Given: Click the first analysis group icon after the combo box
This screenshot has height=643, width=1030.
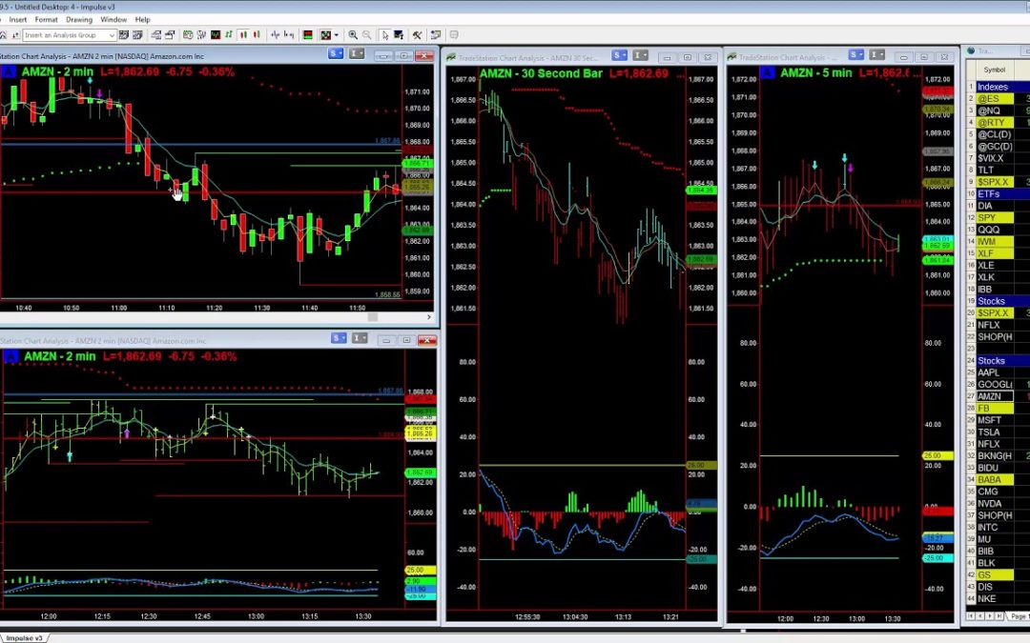Looking at the screenshot, I should pos(123,35).
